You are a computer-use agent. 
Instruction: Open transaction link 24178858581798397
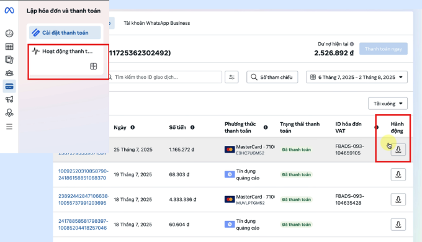coord(83,225)
